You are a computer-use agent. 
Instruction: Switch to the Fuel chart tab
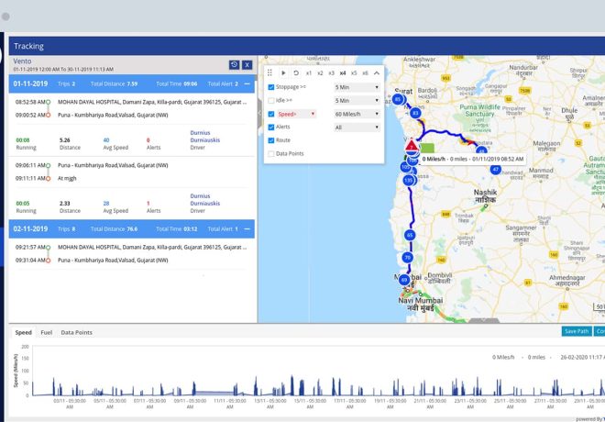47,332
